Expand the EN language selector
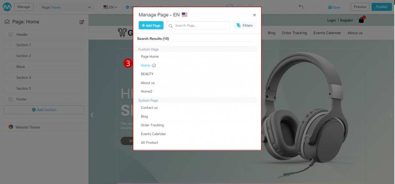 tap(111, 7)
